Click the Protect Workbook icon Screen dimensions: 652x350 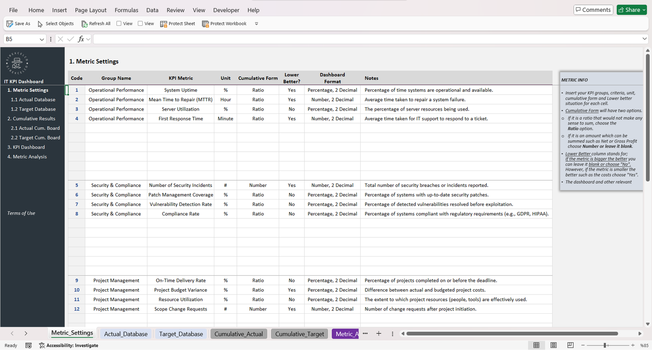205,24
